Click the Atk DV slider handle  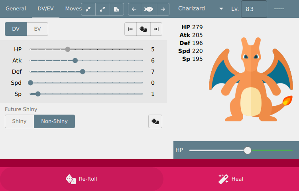75,60
